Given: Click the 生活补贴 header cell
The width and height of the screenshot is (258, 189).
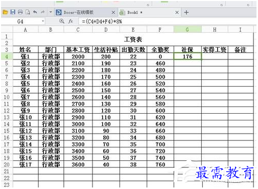Looking at the screenshot, I should 106,50.
